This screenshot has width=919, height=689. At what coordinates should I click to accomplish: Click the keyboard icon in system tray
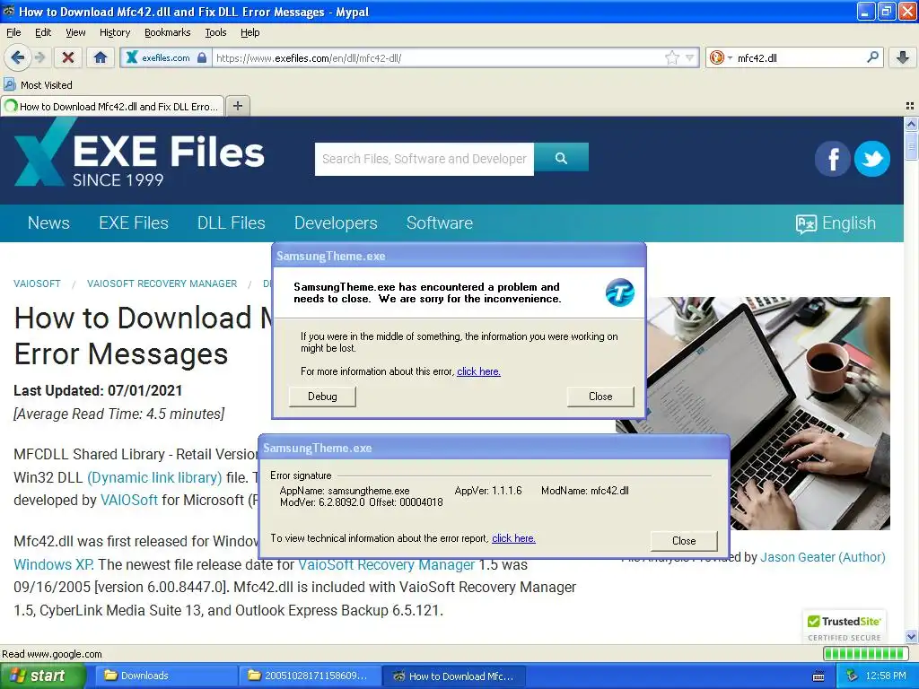click(x=818, y=676)
